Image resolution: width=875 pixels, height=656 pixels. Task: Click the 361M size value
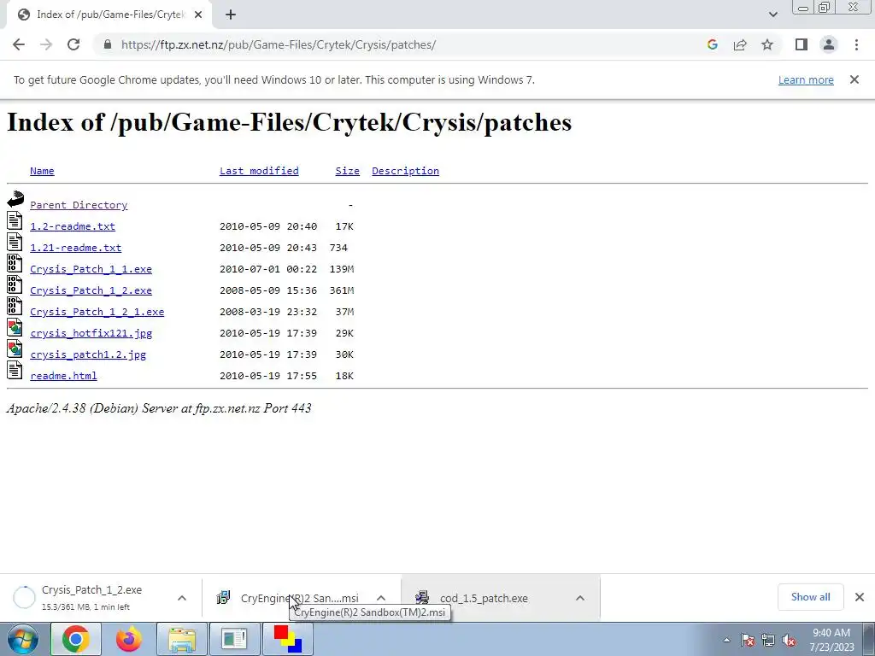click(342, 290)
